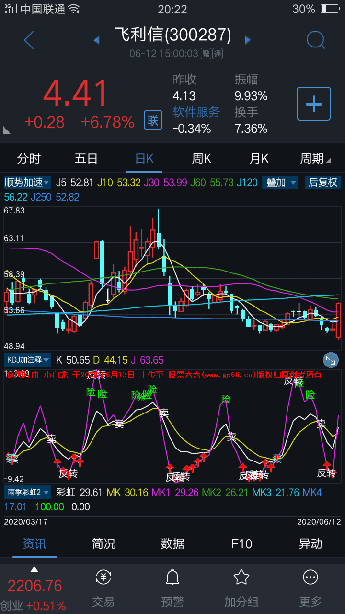Viewport: 345px width, 614px height.
Task: Open 顺势加速 indicator dropdown
Action: click(27, 182)
